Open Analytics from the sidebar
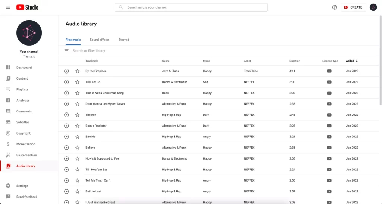This screenshot has height=204, width=382. point(23,100)
